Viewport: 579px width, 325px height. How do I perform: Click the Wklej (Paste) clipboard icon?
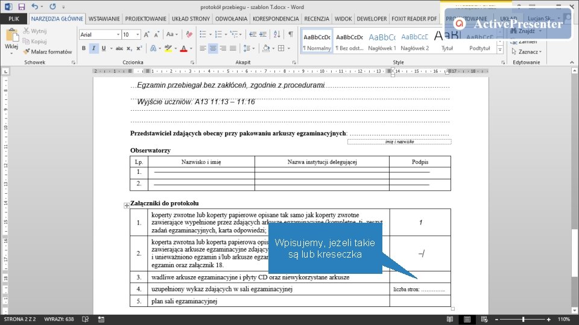tap(11, 36)
